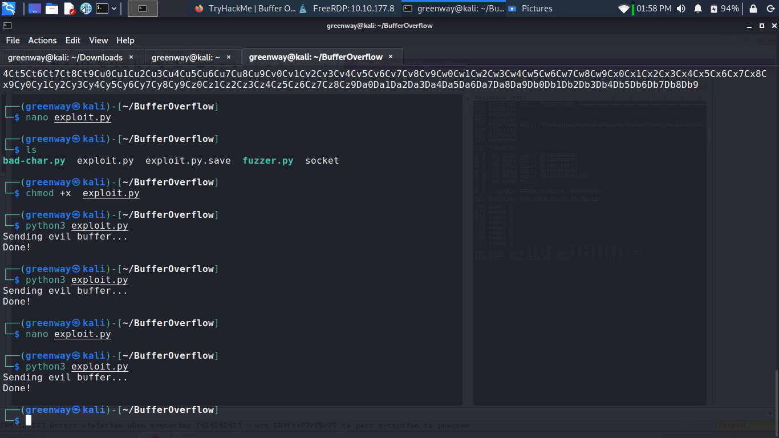The image size is (779, 438).
Task: Click exploit.py in the ls listing
Action: (x=106, y=161)
